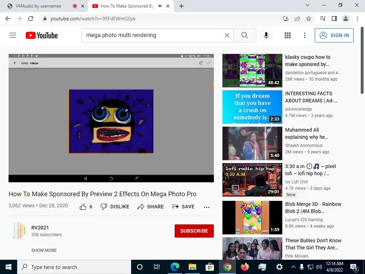Open the YouTube apps grid
365x274 pixels.
[288, 35]
